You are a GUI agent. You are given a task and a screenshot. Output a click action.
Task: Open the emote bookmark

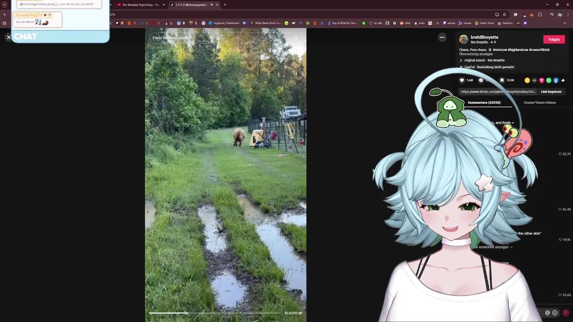point(449,23)
